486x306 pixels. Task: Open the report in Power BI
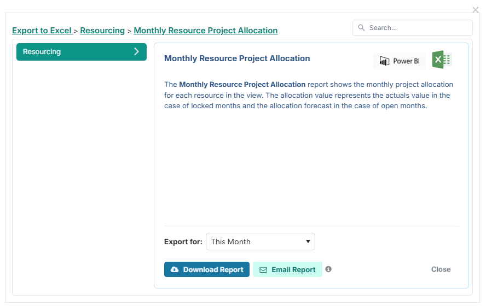click(400, 61)
